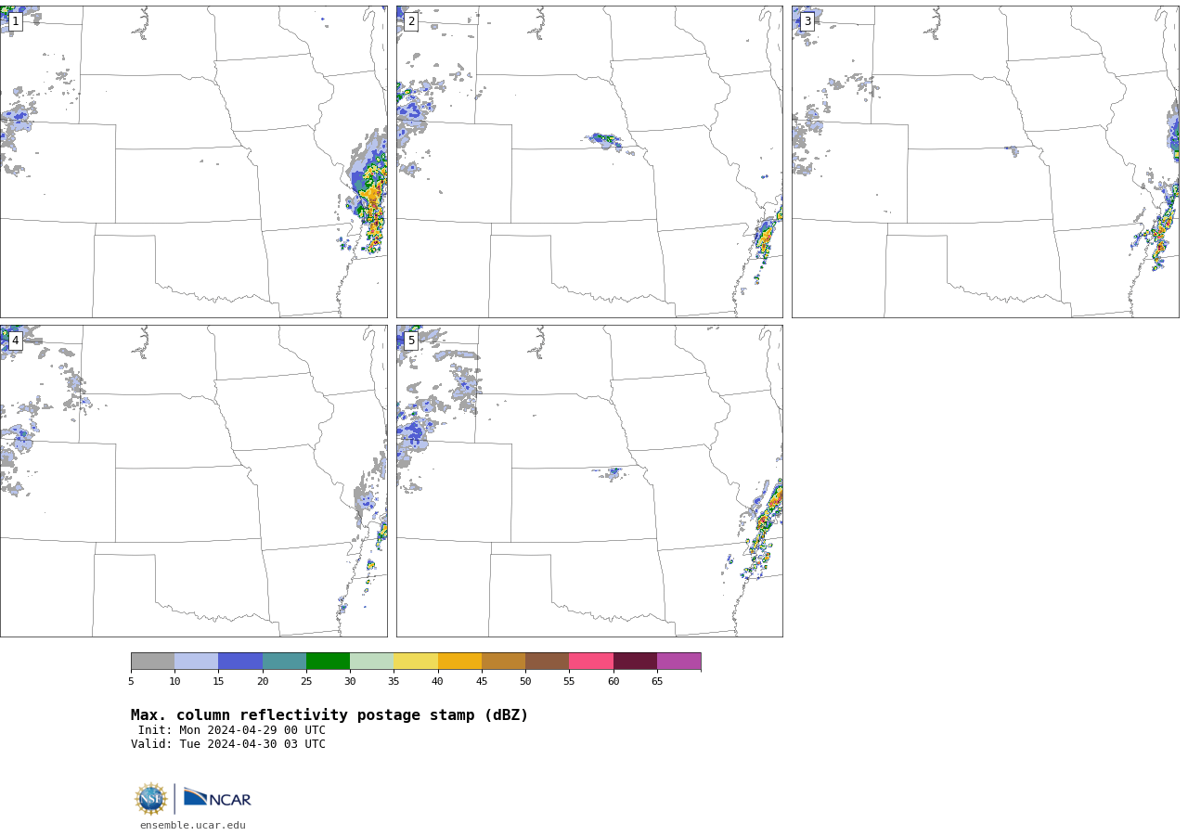This screenshot has height=836, width=1188.
Task: Click the colorbar tick label 50
Action: pyautogui.click(x=525, y=682)
